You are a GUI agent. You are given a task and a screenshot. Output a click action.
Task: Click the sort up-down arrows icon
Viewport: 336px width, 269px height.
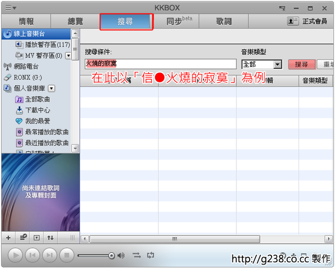[x=50, y=238]
